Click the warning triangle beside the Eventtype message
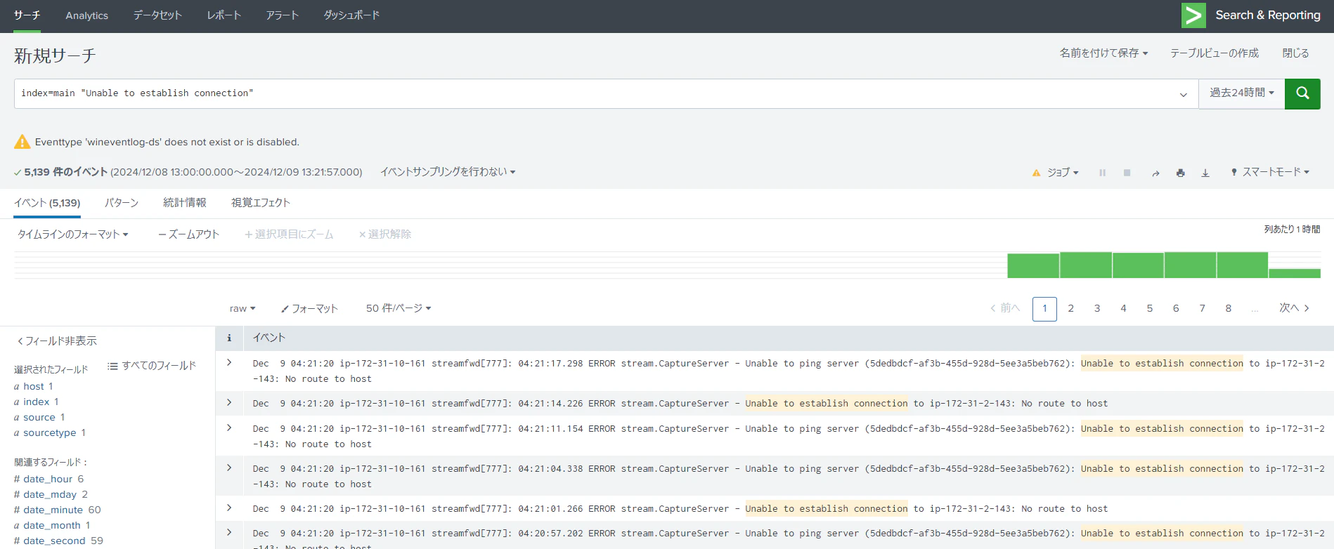Image resolution: width=1334 pixels, height=549 pixels. coord(22,142)
